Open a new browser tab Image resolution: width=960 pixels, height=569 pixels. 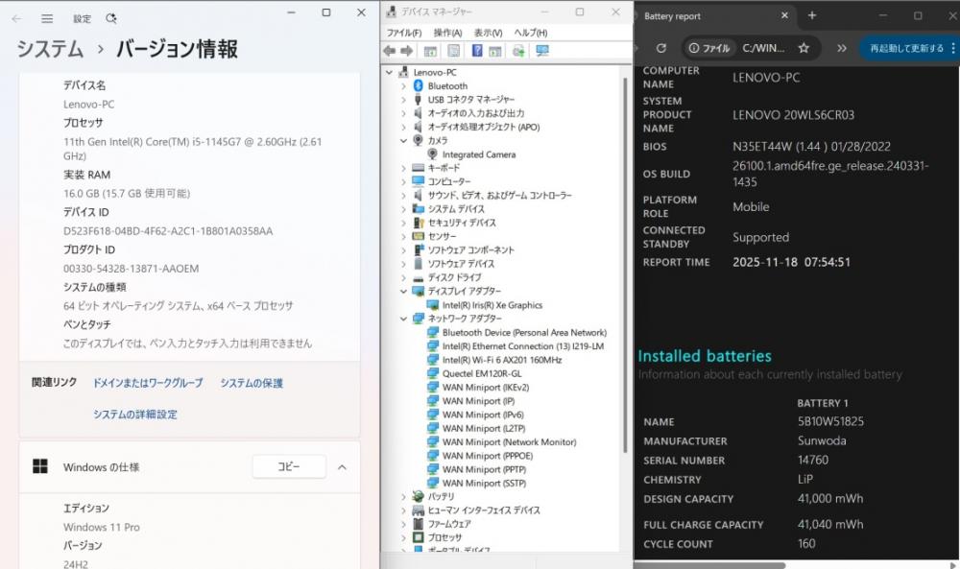point(811,15)
